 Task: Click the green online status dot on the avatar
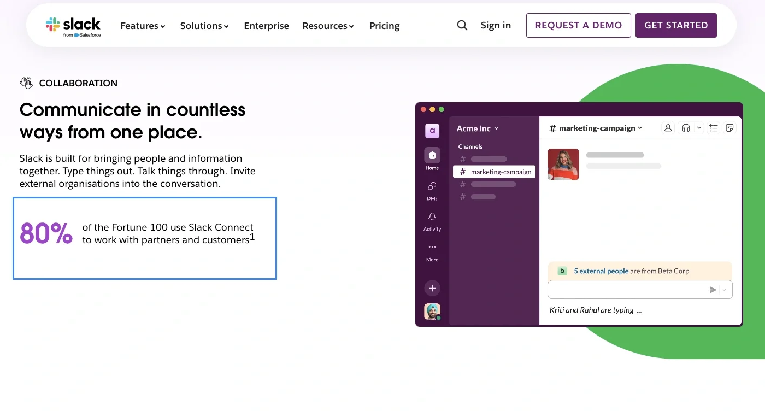(x=438, y=318)
